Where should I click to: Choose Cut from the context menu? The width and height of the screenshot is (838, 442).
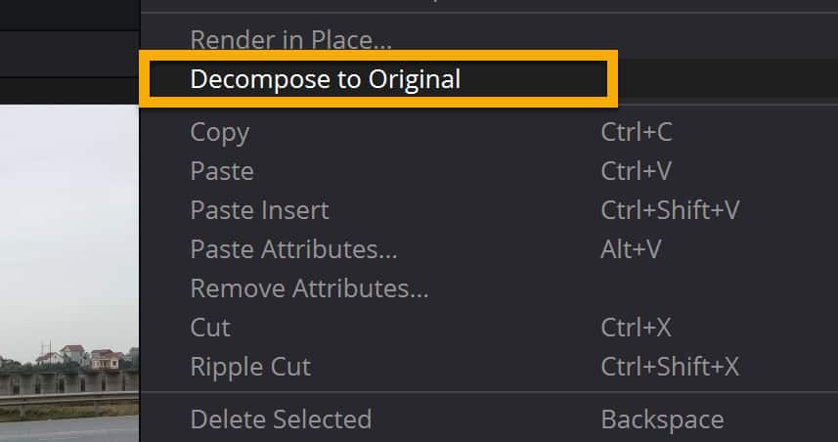210,327
